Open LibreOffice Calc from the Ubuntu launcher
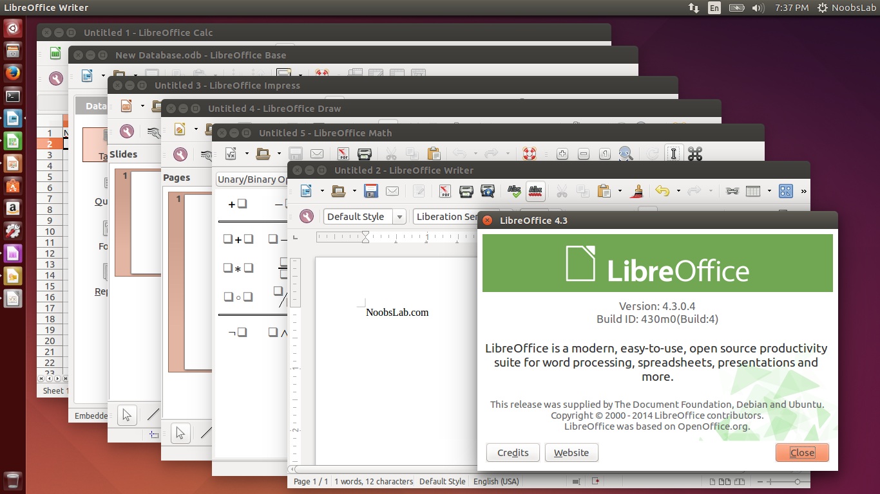 click(13, 141)
